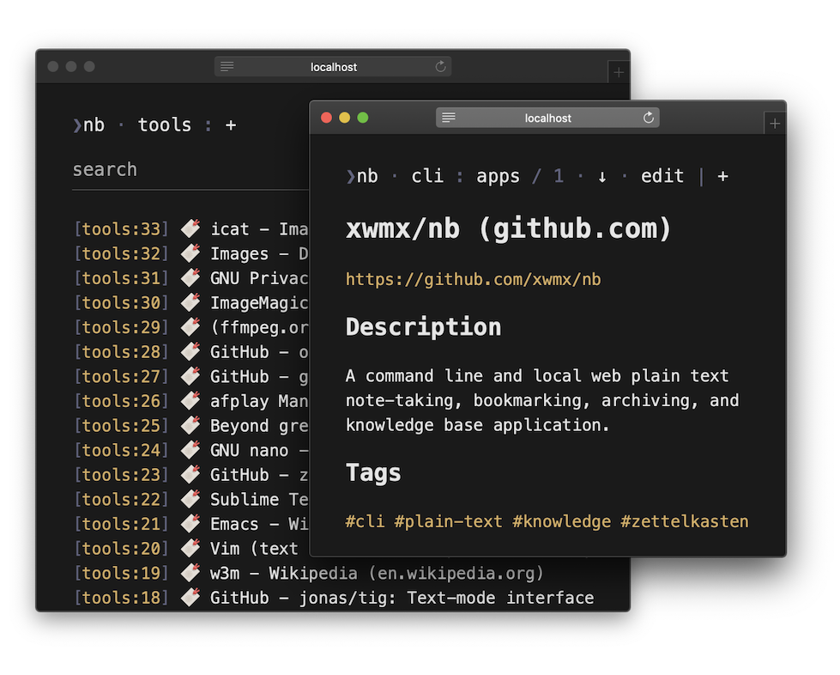The height and width of the screenshot is (675, 840).
Task: Open a new tab in back window
Action: pyautogui.click(x=619, y=72)
